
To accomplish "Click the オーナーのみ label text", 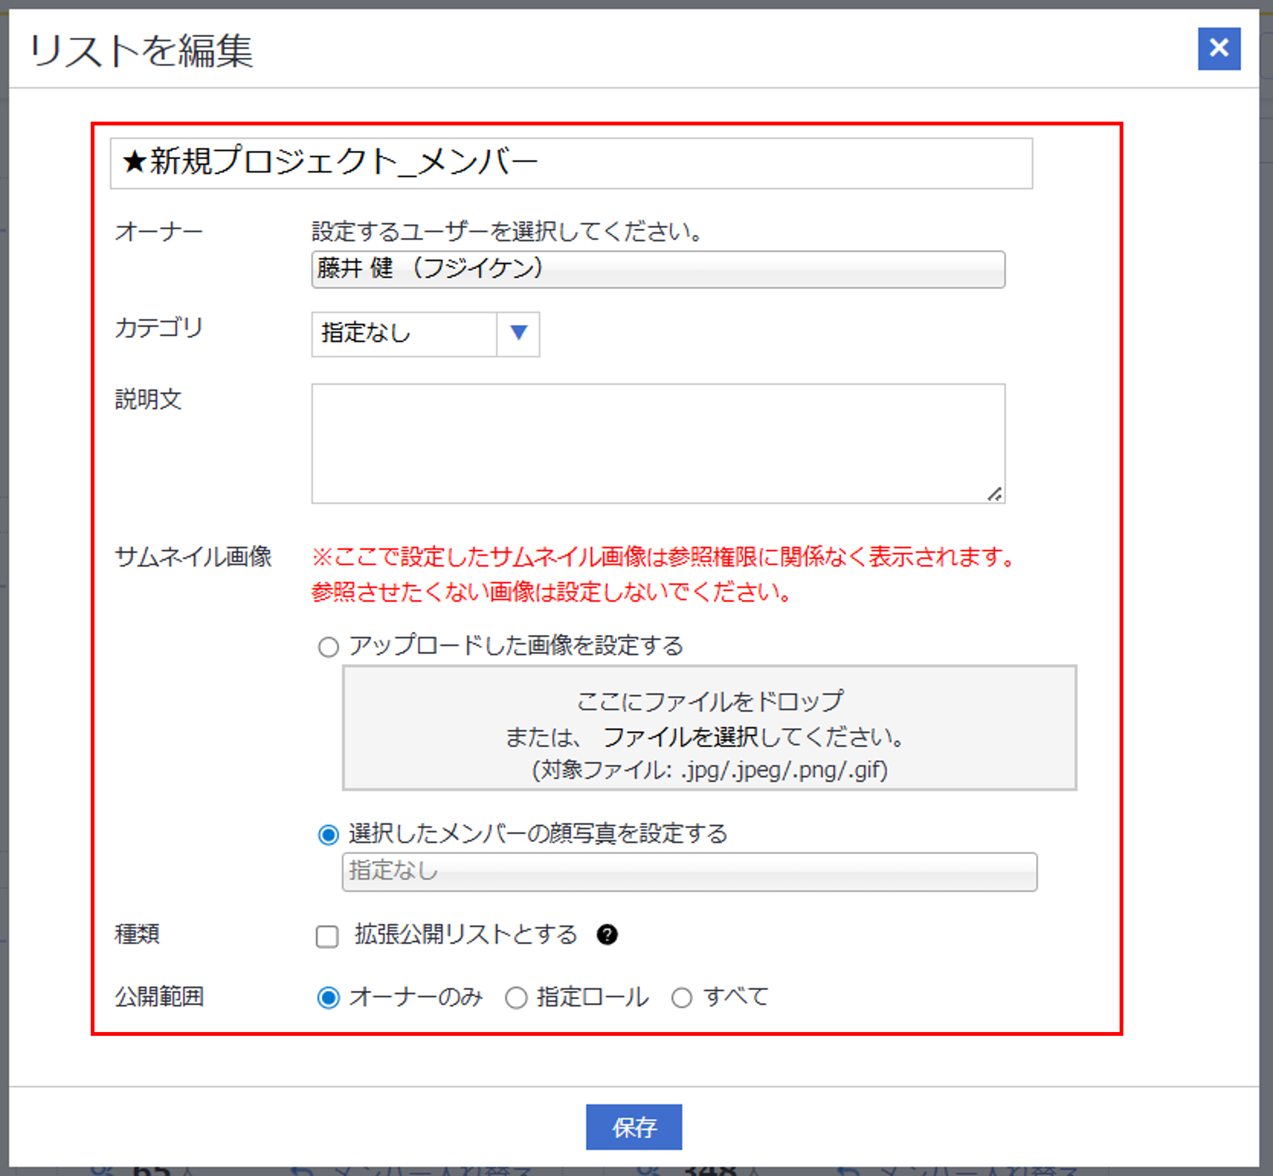I will 416,996.
